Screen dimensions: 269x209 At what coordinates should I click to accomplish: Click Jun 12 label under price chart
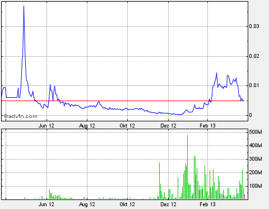[47, 126]
